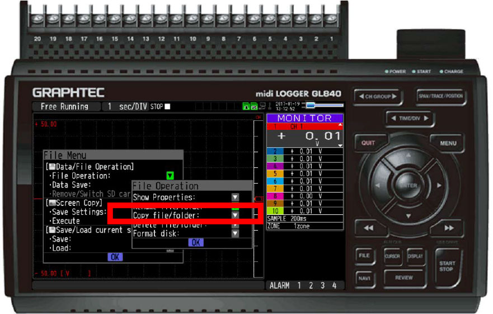
Task: Click the second green status icon in top bar
Action: (254, 107)
